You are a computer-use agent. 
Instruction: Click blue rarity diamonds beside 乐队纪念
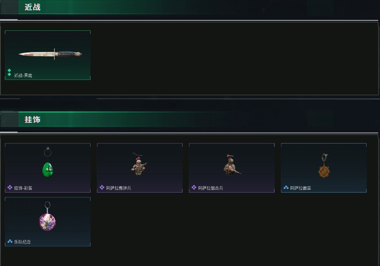(x=10, y=241)
